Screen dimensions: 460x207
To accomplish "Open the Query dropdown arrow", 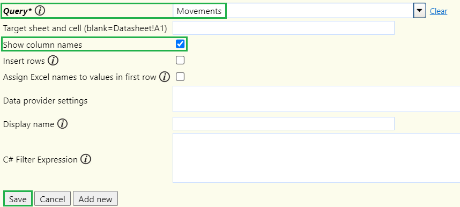I will pyautogui.click(x=420, y=11).
